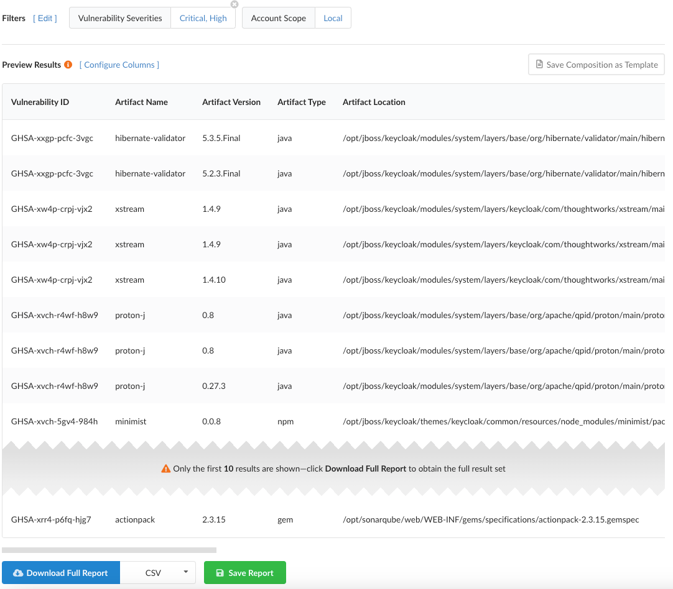
Task: Open Configure Columns
Action: (x=119, y=65)
